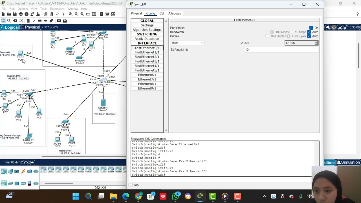Pick the Delete tool

coord(15,21)
